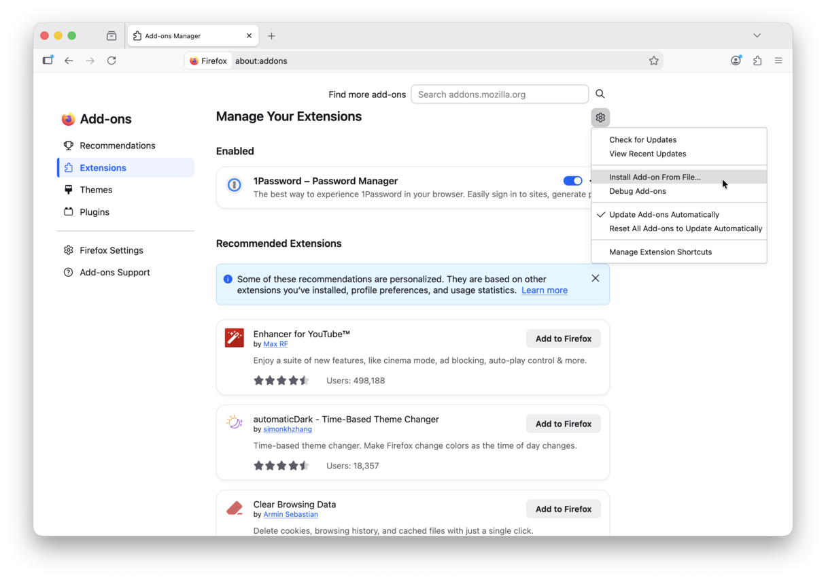
Task: Click Users: 18,357 text
Action: tap(353, 466)
